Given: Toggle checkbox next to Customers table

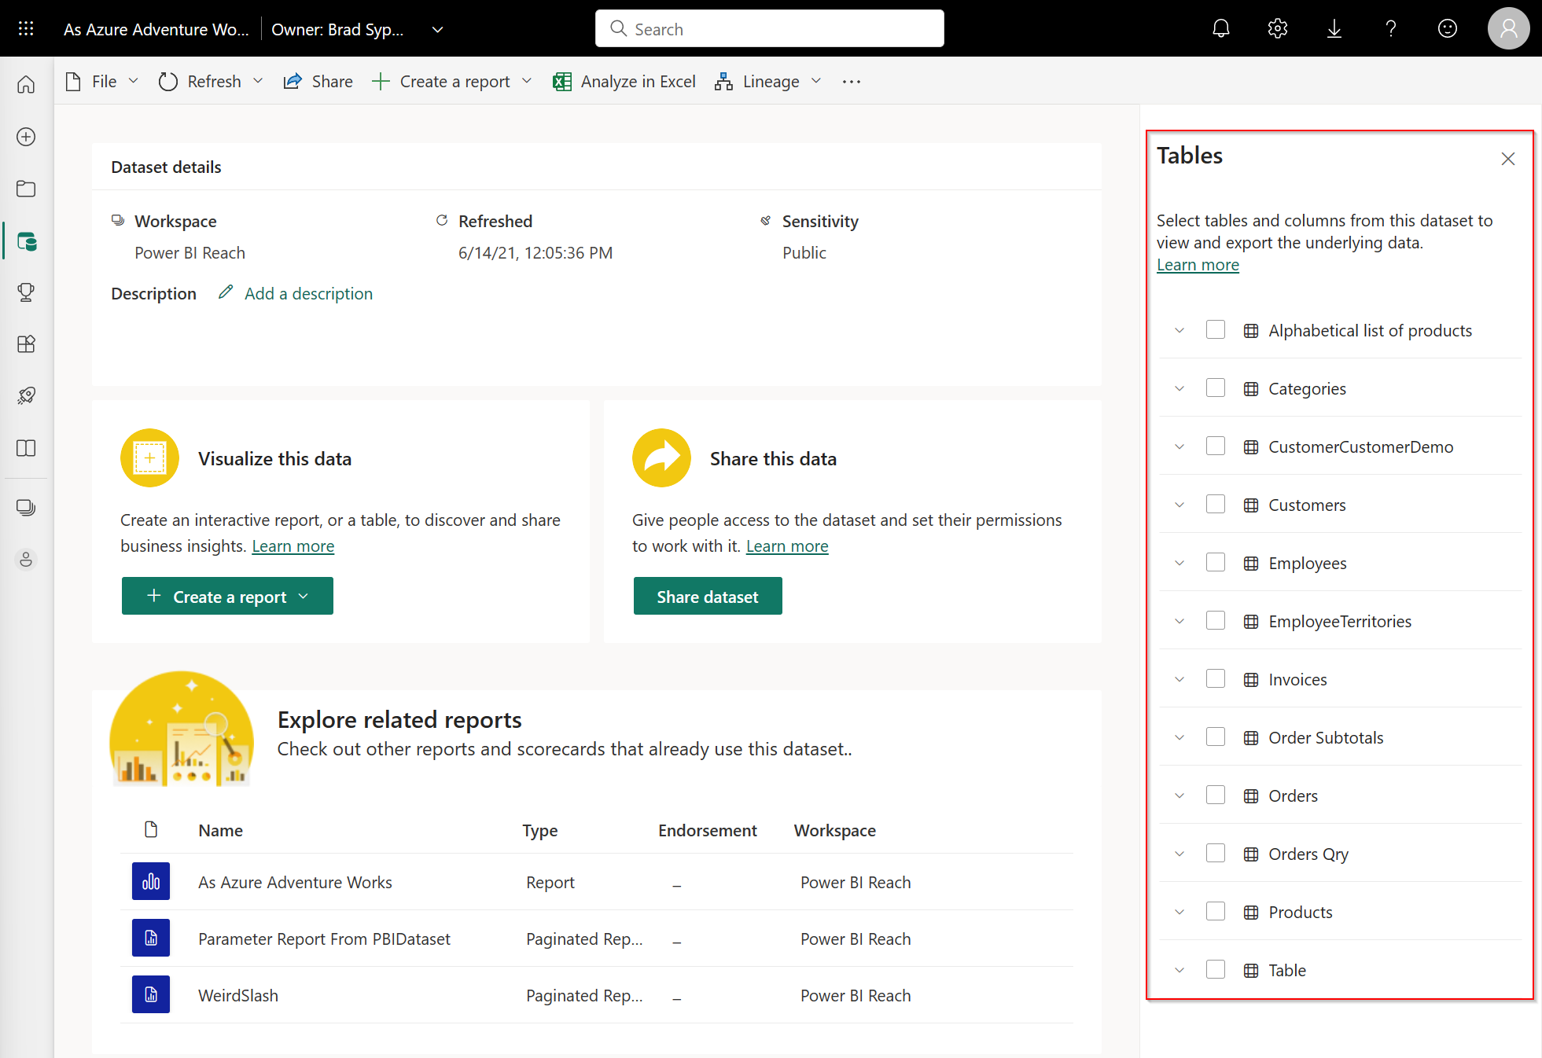Looking at the screenshot, I should 1219,504.
